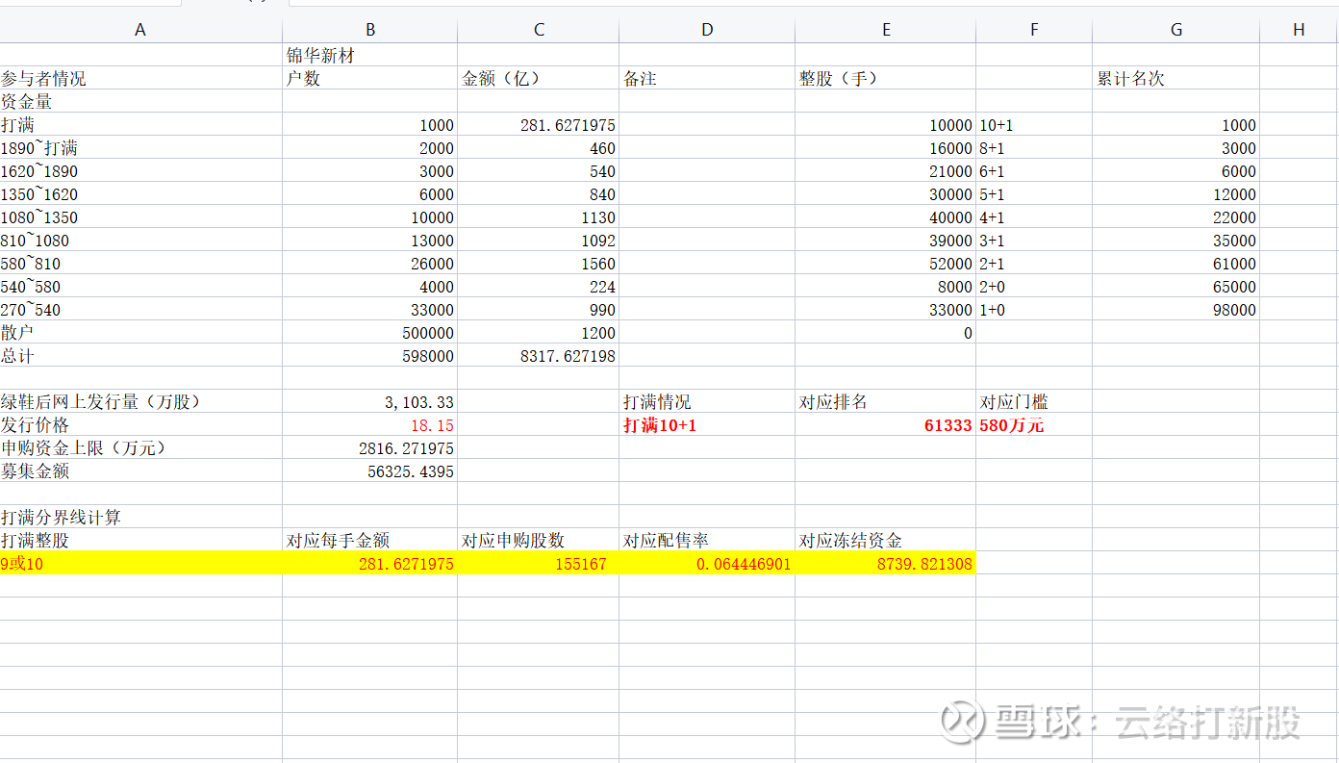
Task: Click the 460 amount cell
Action: click(538, 147)
